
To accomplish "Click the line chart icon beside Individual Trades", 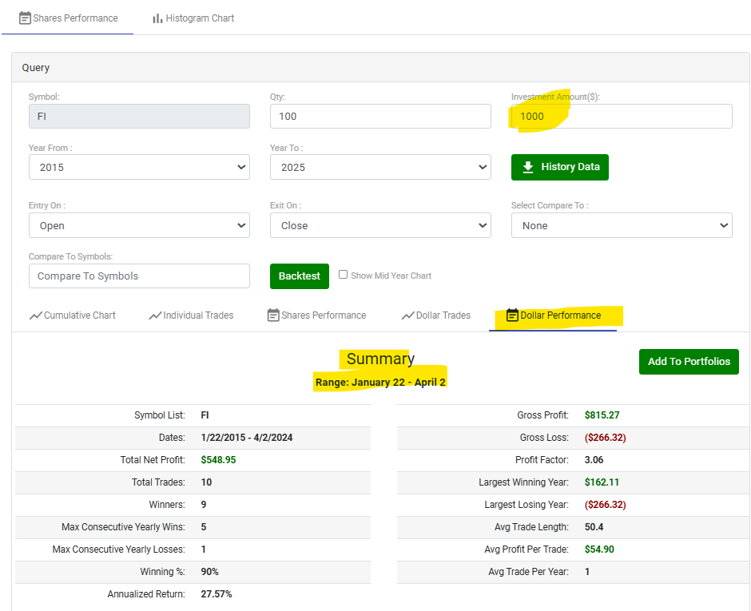I will pyautogui.click(x=155, y=315).
